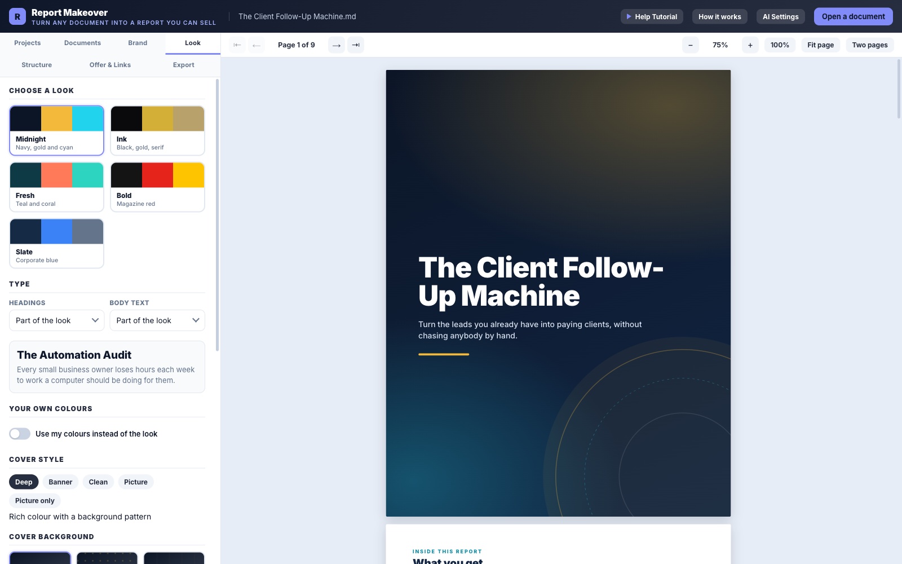Go to previous page arrow
This screenshot has width=902, height=564.
click(257, 45)
